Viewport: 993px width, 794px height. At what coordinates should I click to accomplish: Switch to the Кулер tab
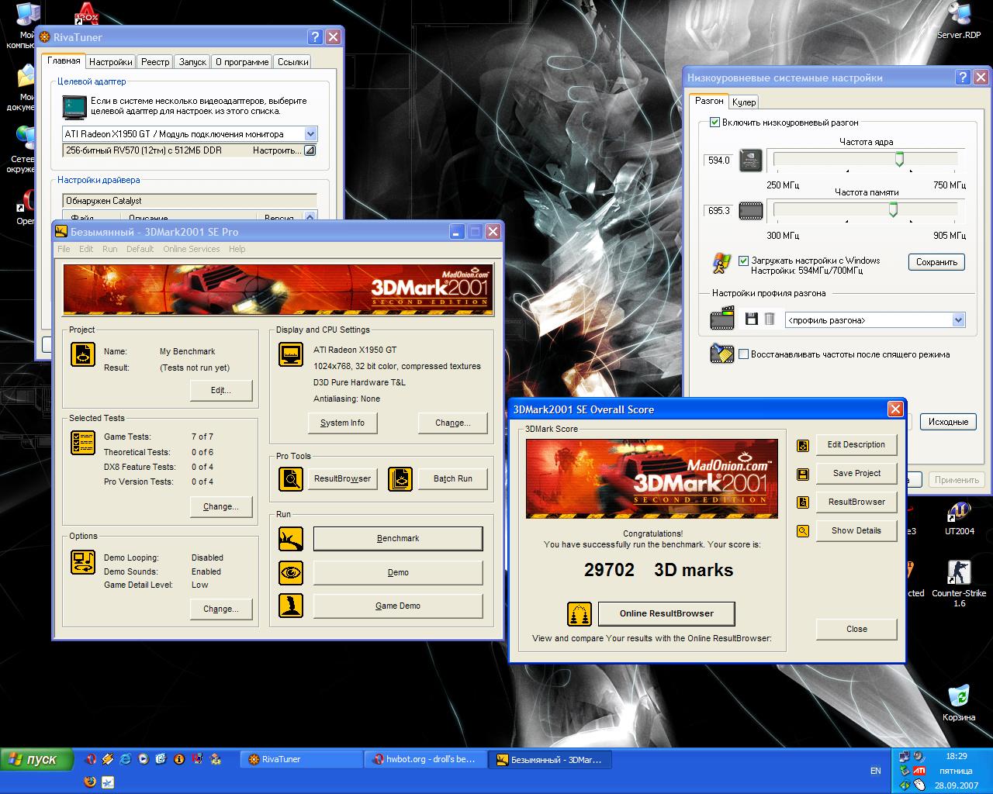744,102
